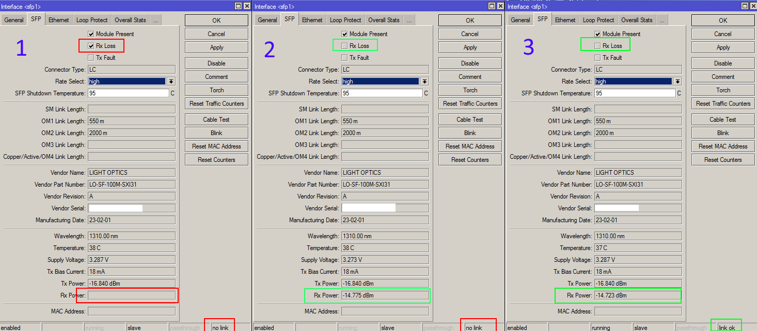Click OM1 Link Length 550 m in third window
757x331 pixels.
click(x=638, y=121)
